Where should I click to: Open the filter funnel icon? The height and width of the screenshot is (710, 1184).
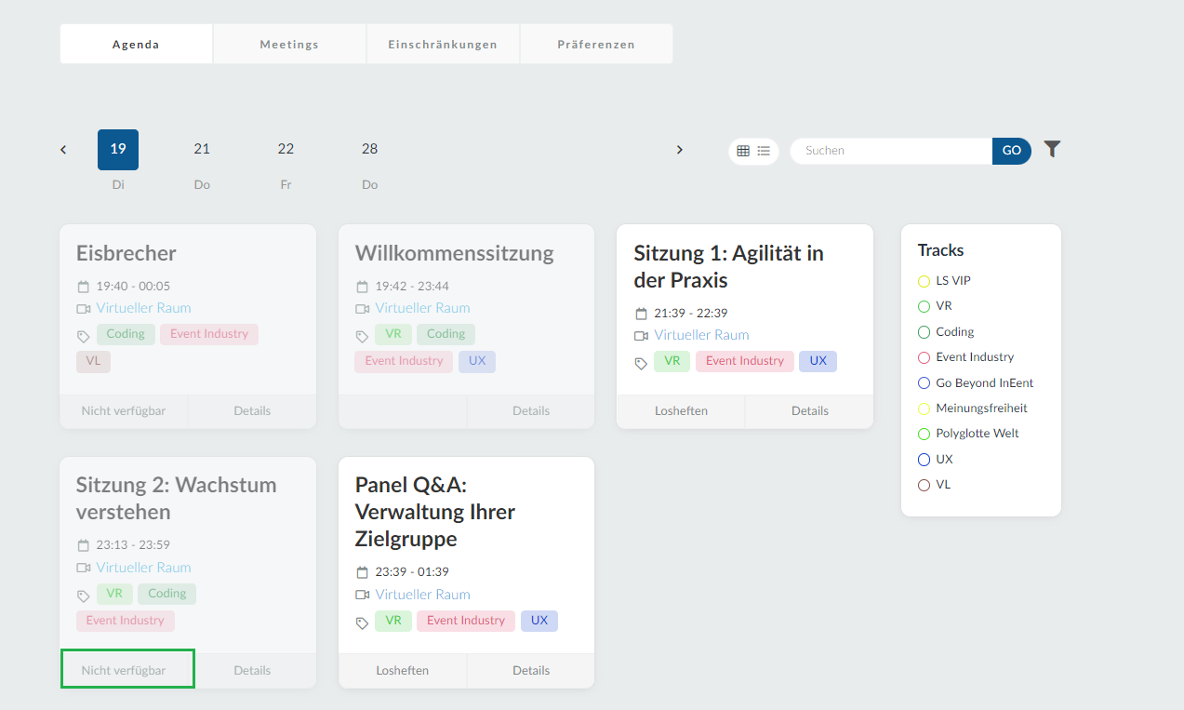1052,149
